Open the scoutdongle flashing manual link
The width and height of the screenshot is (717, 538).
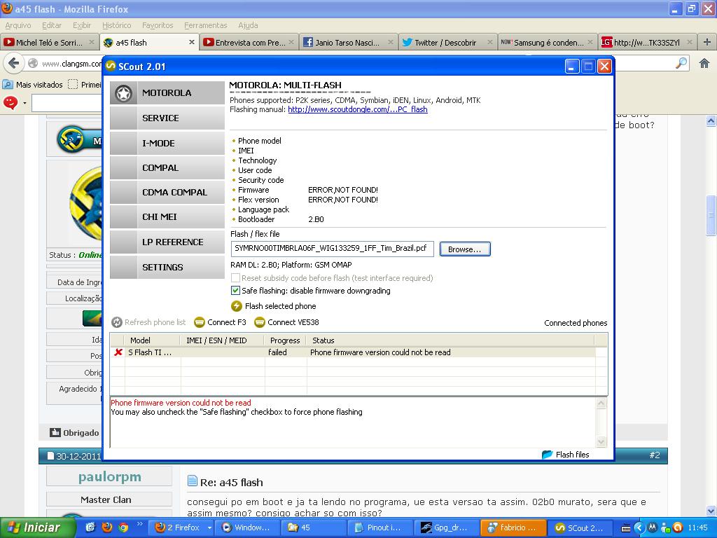point(358,109)
